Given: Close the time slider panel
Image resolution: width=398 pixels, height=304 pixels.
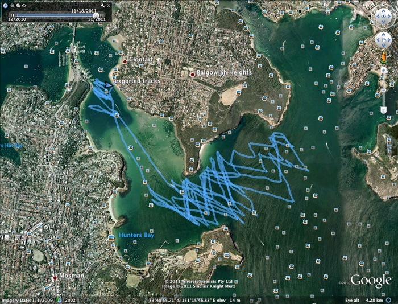Looking at the screenshot, I should pos(109,5).
